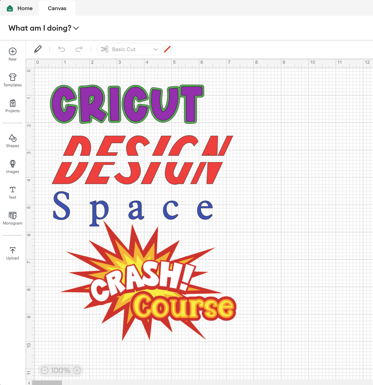Viewport: 373px width, 385px height.
Task: Zoom in using the plus button
Action: [x=77, y=370]
